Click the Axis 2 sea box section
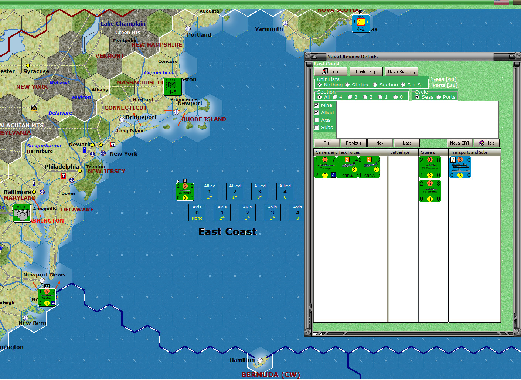Viewport: 521px width, 380px height. (247, 213)
